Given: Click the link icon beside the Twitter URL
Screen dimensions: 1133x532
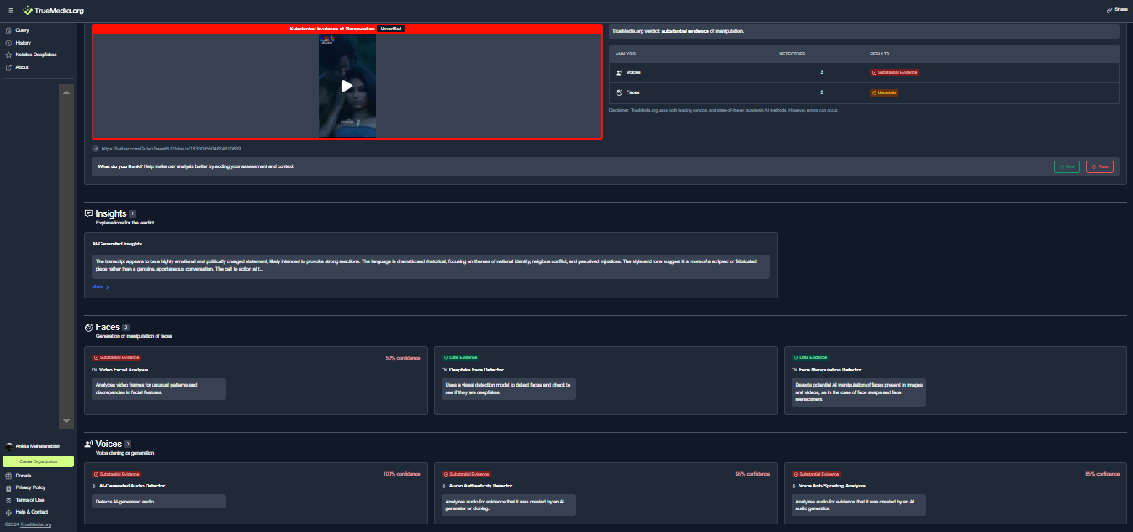Looking at the screenshot, I should coord(96,149).
